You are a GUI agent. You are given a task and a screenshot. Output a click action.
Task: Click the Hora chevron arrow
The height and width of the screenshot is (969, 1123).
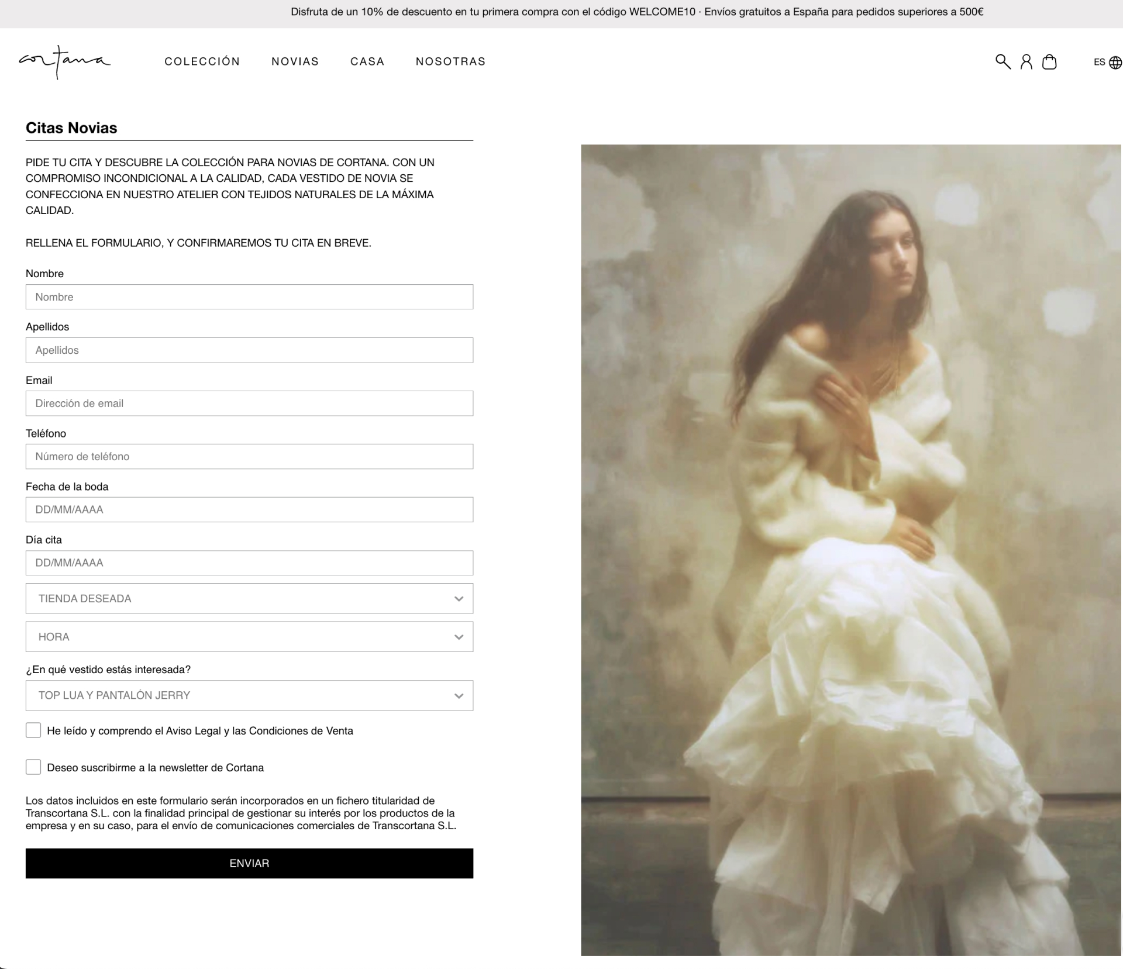point(459,637)
